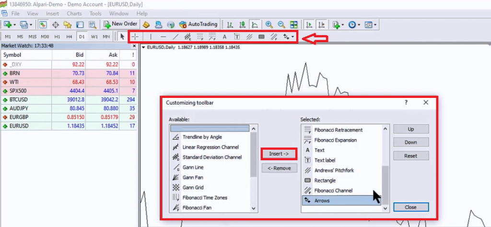
Task: Open the Tools menu
Action: click(95, 13)
